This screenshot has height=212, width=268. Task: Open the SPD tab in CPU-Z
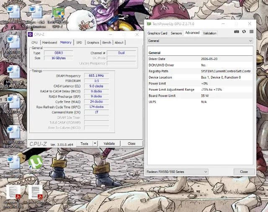(79, 42)
